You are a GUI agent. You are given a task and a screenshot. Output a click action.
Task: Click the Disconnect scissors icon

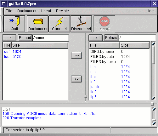pos(81,21)
